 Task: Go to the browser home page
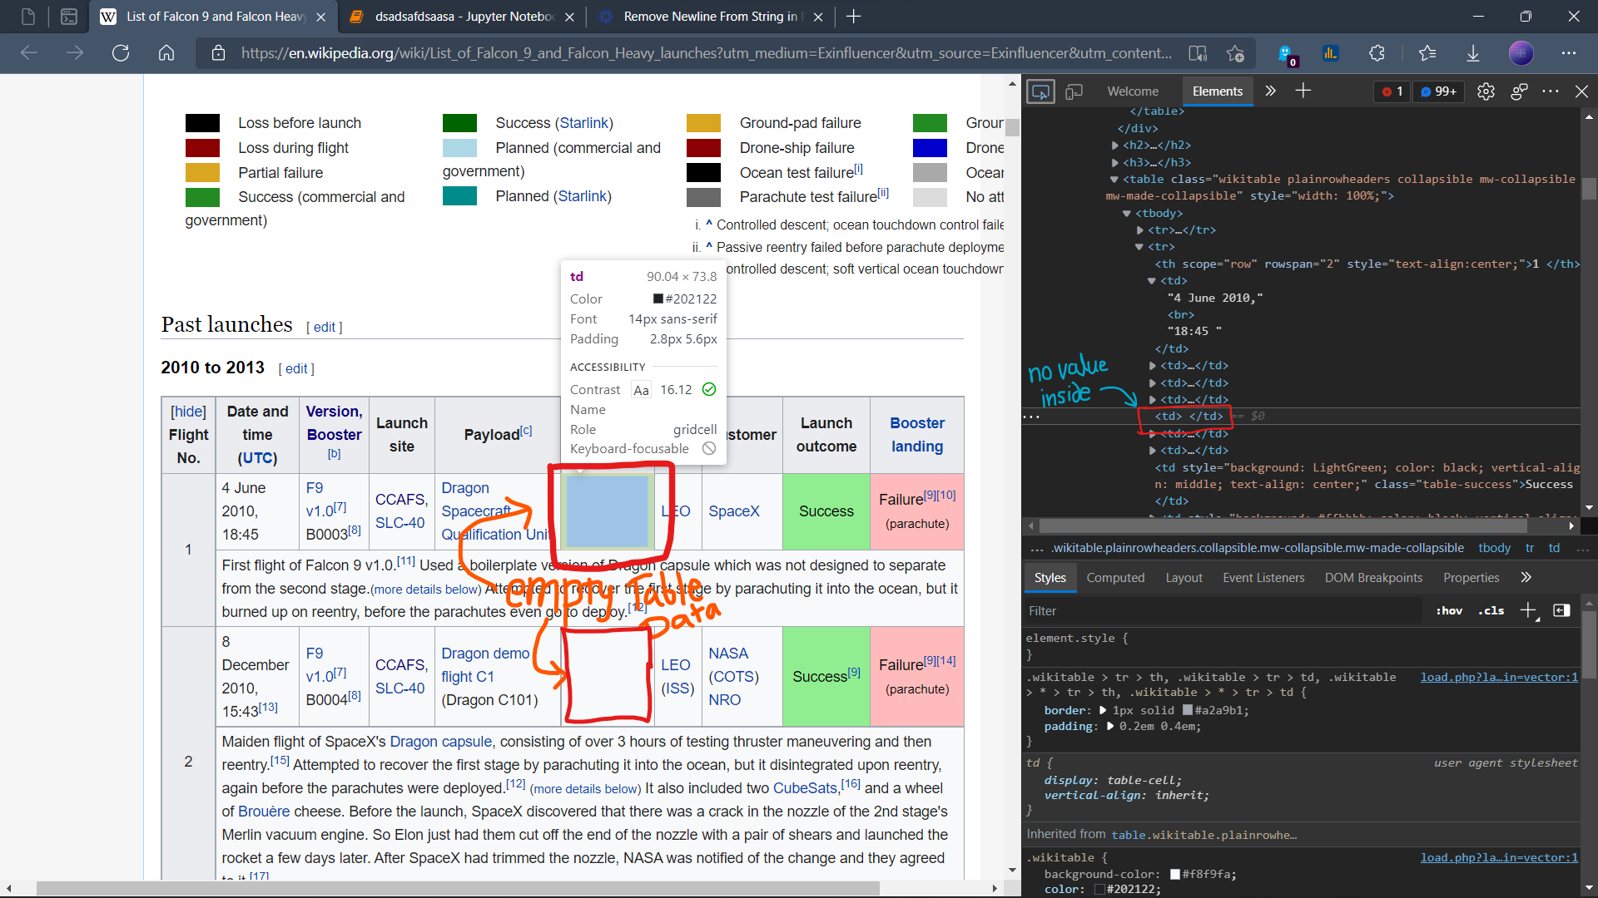click(x=166, y=53)
